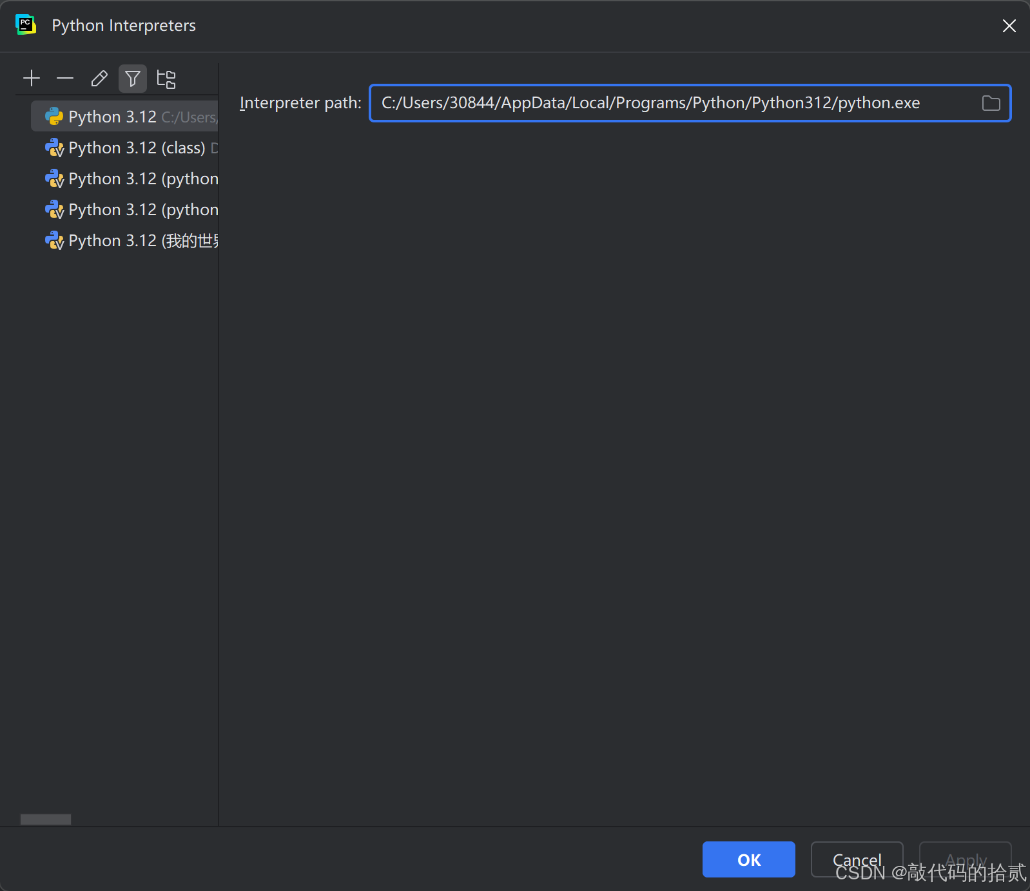Click the PyCharm logo in title bar
The height and width of the screenshot is (891, 1030).
(x=25, y=24)
